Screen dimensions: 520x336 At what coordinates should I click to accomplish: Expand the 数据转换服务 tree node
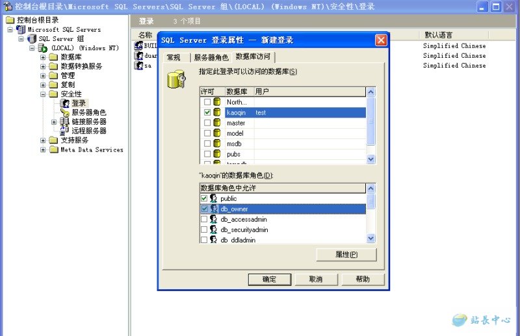[43, 66]
